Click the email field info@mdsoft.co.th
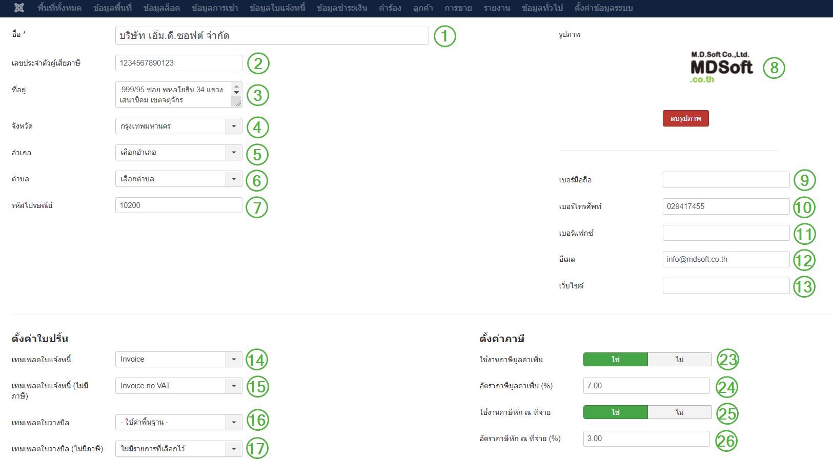 tap(726, 259)
